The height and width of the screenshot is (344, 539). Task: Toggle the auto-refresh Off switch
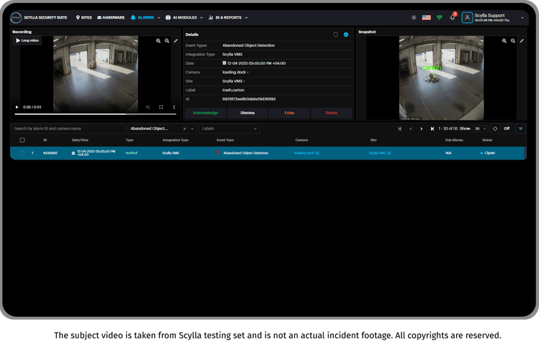506,129
